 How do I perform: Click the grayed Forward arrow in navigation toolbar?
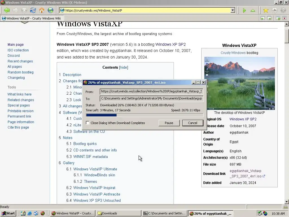[16, 10]
